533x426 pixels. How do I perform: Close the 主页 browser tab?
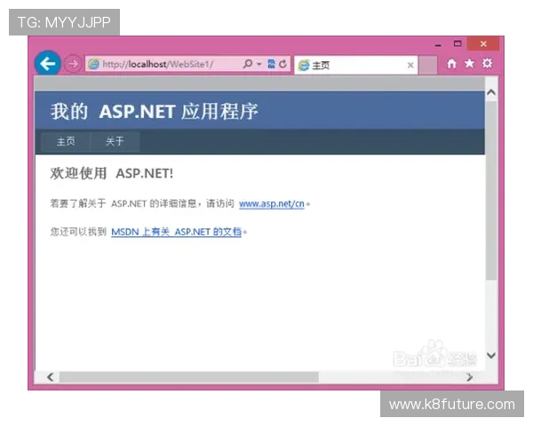[x=410, y=65]
